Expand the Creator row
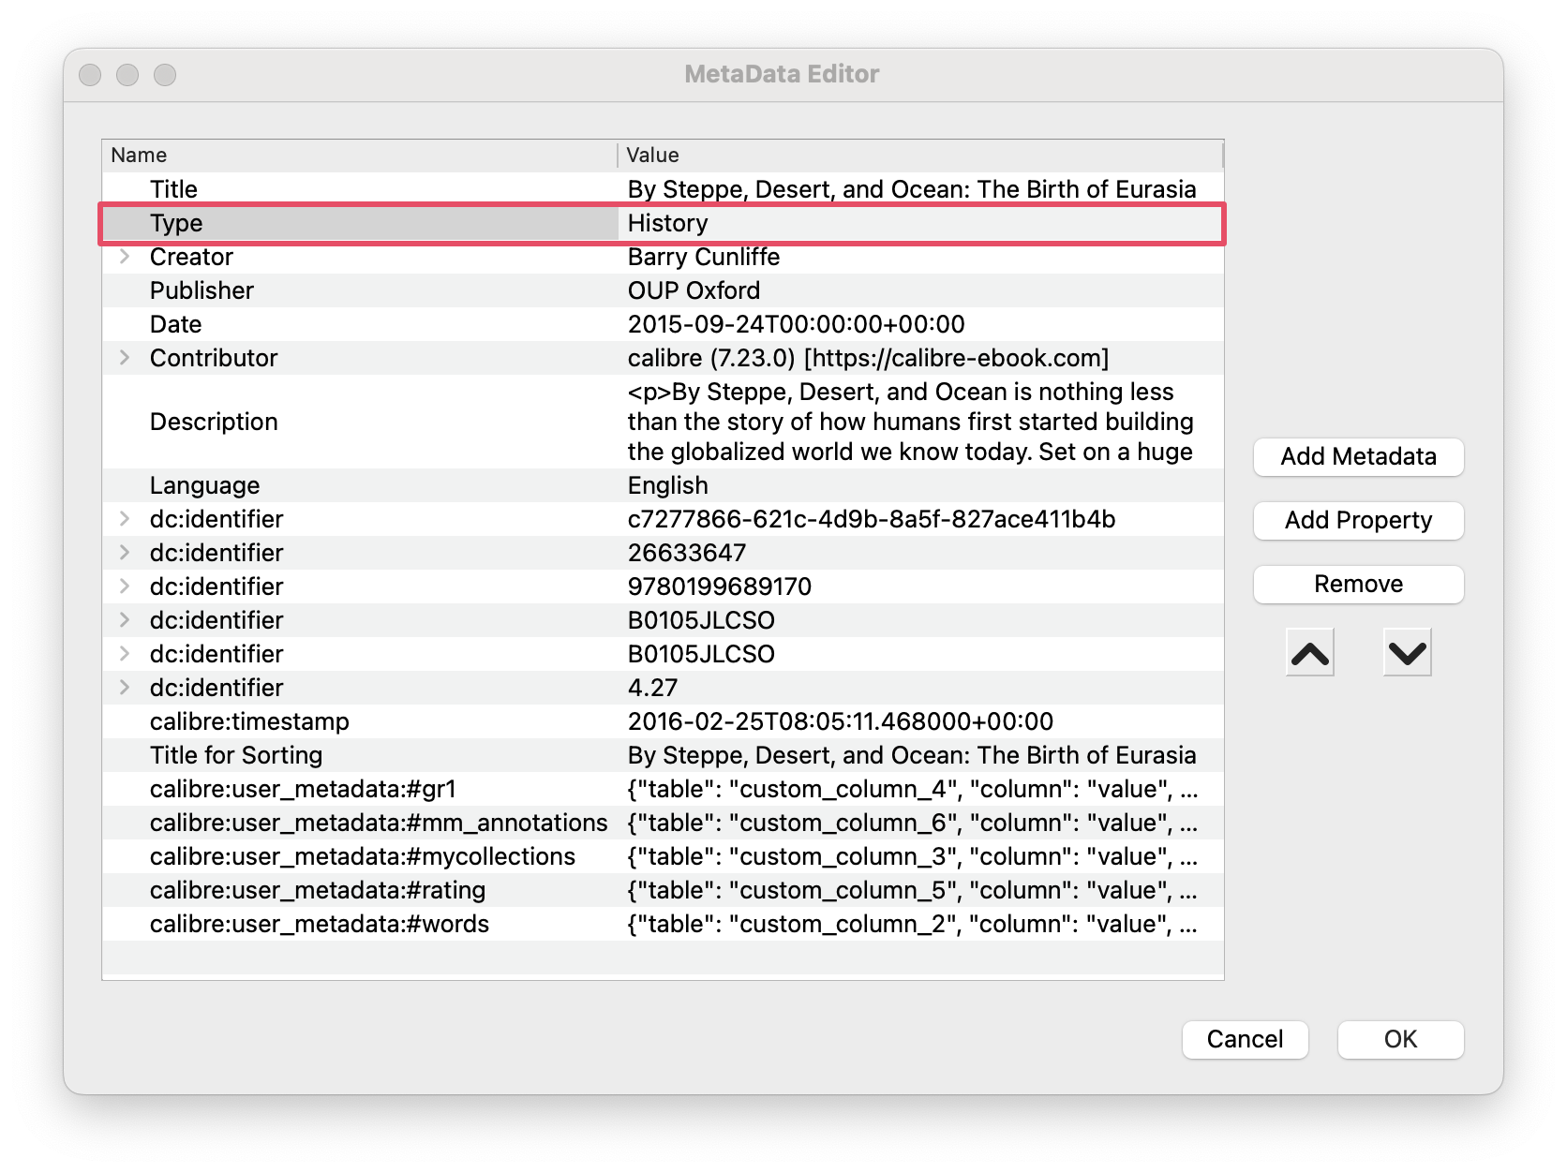Screen dimensions: 1567x1173 coord(125,257)
